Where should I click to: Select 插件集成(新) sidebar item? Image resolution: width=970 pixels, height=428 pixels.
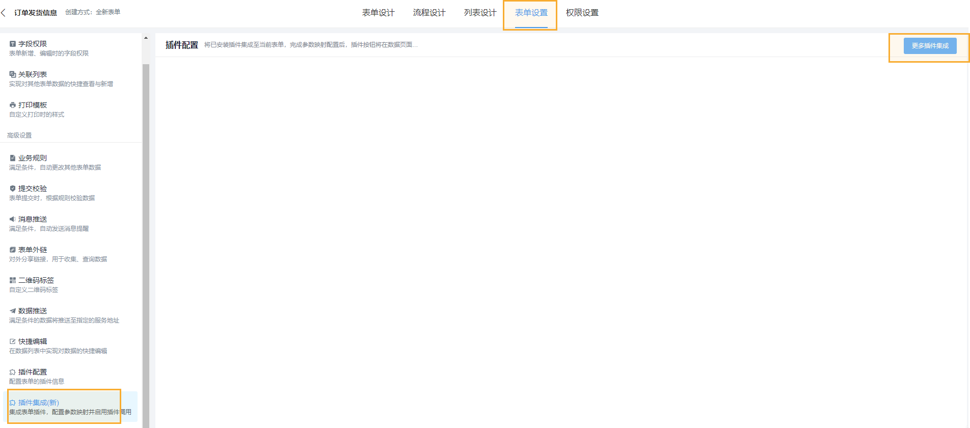click(71, 407)
